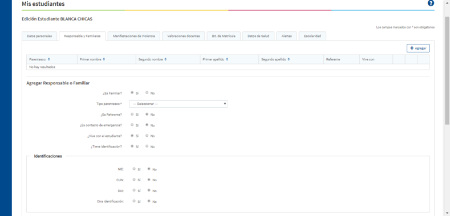Select No for CUN identification

(149, 180)
